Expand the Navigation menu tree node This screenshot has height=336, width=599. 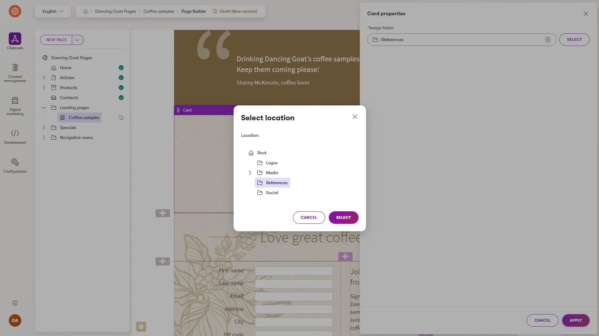(x=44, y=137)
